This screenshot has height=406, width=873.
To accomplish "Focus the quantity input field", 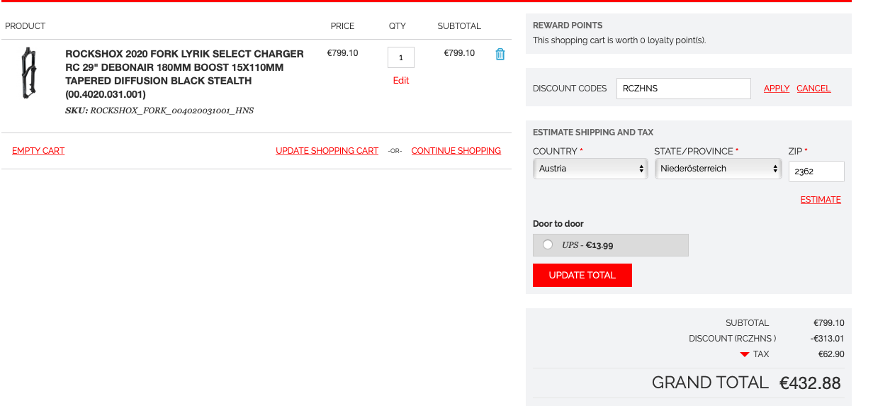I will [401, 57].
